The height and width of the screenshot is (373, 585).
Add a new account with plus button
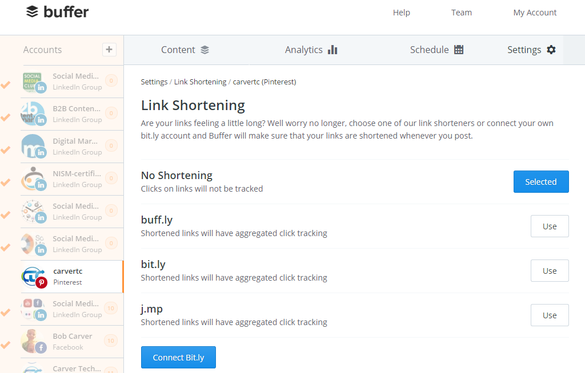pos(109,50)
